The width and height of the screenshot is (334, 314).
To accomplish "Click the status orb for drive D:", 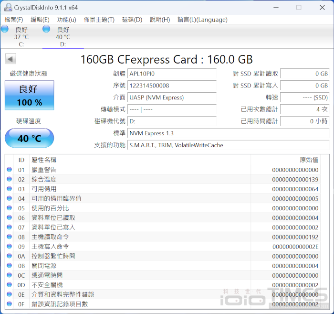I will point(46,30).
